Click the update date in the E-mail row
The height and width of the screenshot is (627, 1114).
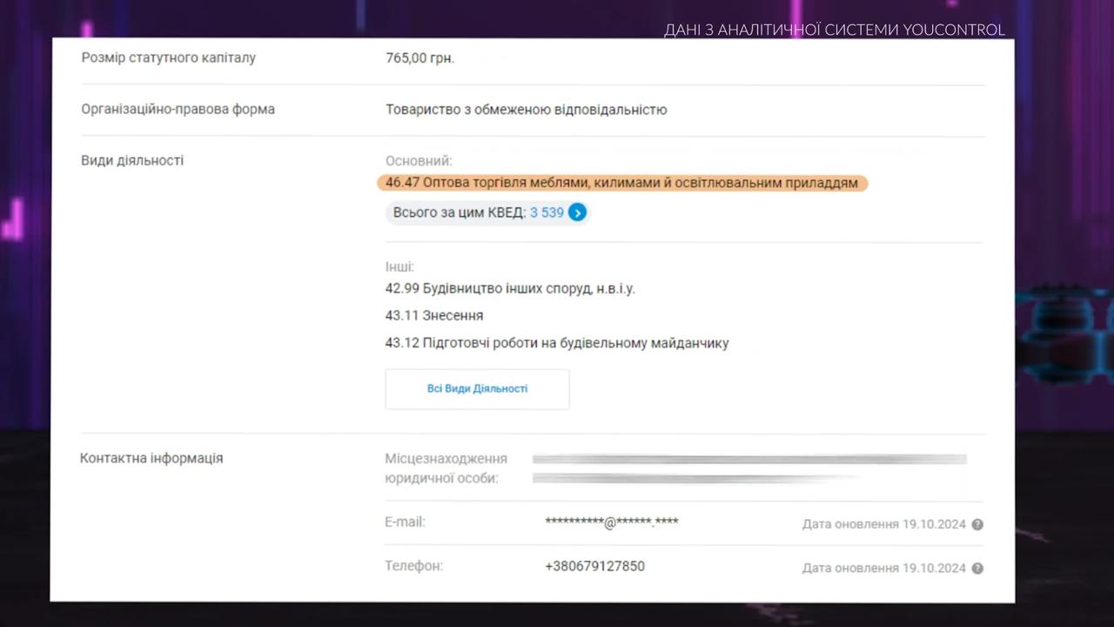point(883,524)
